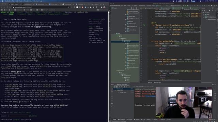
Task: Collapse the resources folder in Project tree
Action: 116,70
